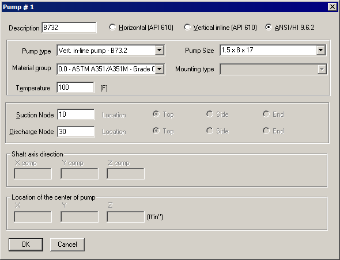Click the Suction Node input box
This screenshot has height=260, width=340.
pyautogui.click(x=76, y=114)
